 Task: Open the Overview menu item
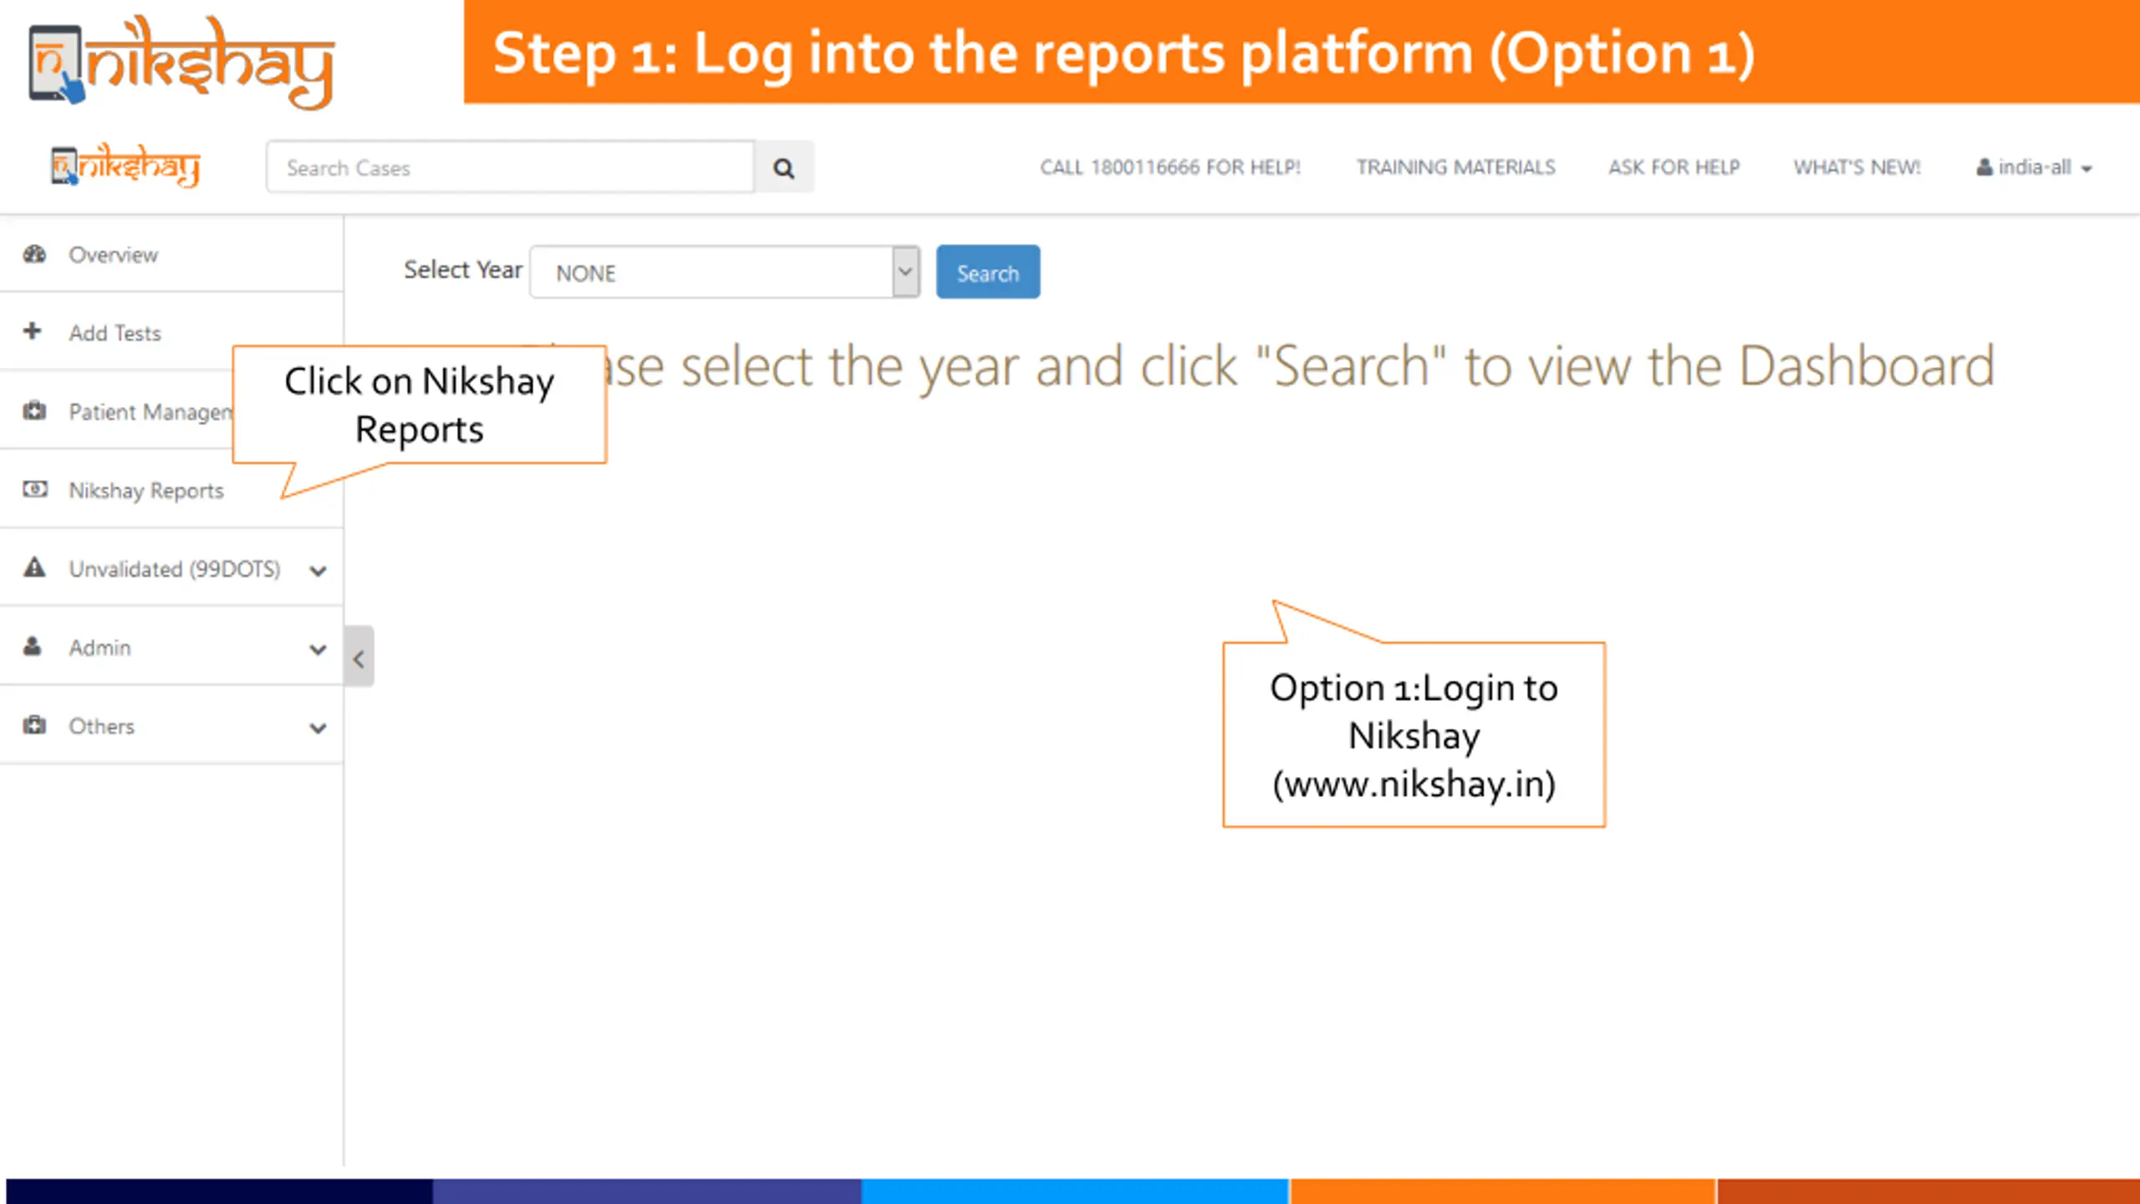(x=171, y=254)
